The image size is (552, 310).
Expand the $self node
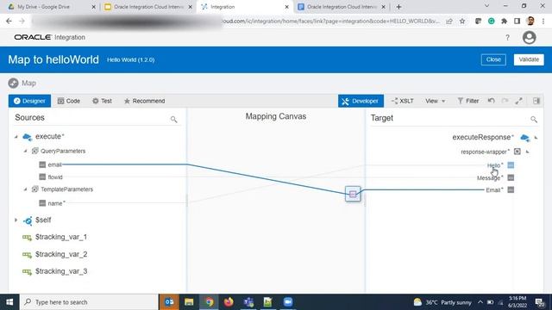[x=16, y=220]
